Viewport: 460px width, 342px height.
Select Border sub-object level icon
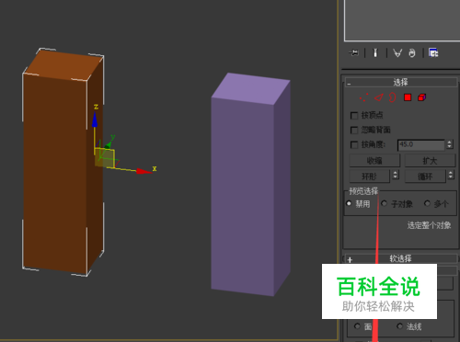[392, 97]
